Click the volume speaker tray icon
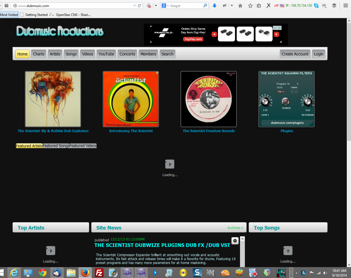This screenshot has height=278, width=351. tap(325, 273)
